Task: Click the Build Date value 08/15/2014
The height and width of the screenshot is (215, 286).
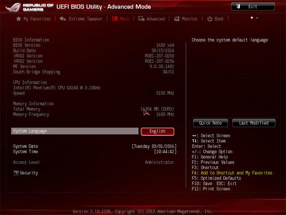Action: click(163, 51)
